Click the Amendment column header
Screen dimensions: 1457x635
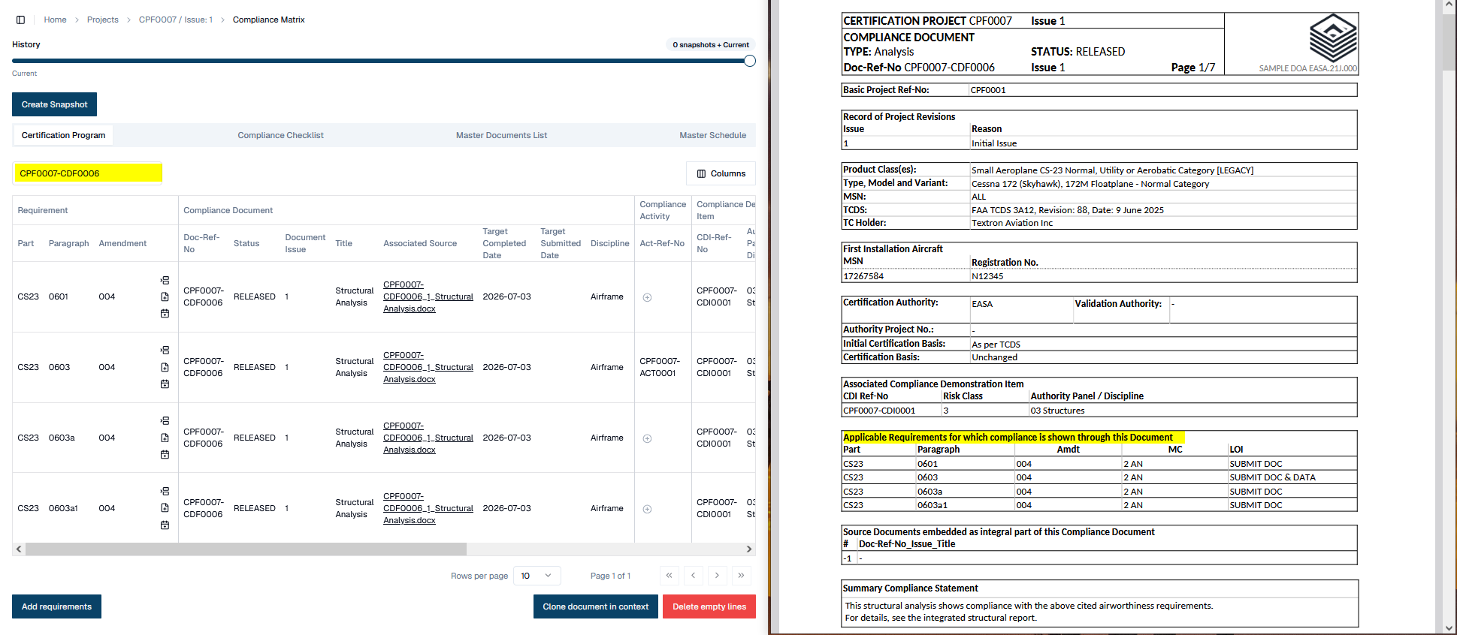point(122,243)
